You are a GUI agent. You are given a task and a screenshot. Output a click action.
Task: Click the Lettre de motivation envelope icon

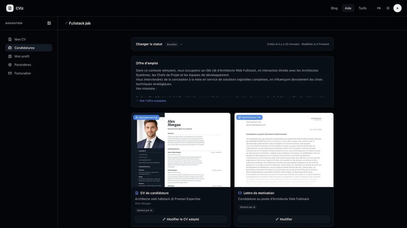point(240,193)
